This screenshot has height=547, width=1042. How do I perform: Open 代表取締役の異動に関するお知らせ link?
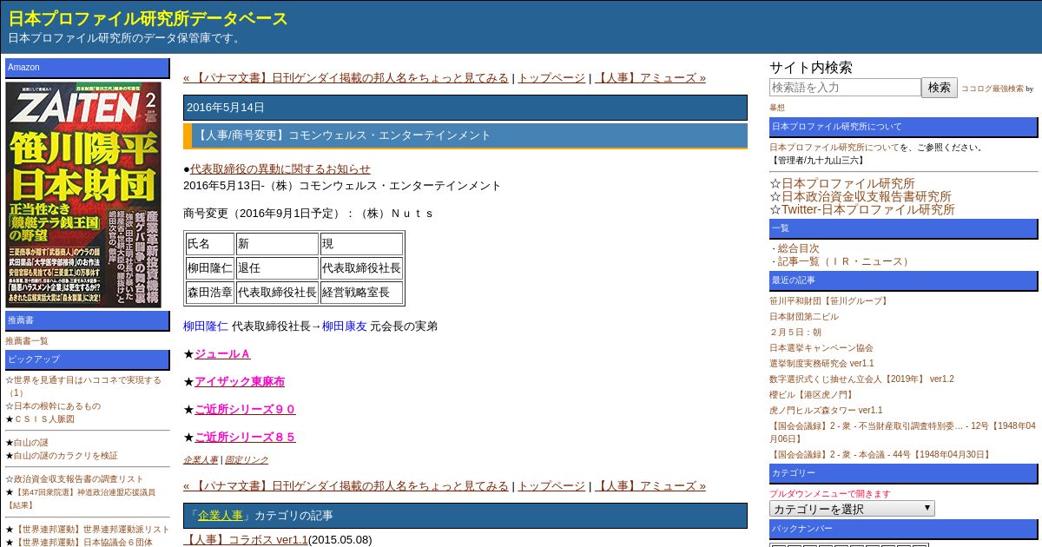point(280,168)
